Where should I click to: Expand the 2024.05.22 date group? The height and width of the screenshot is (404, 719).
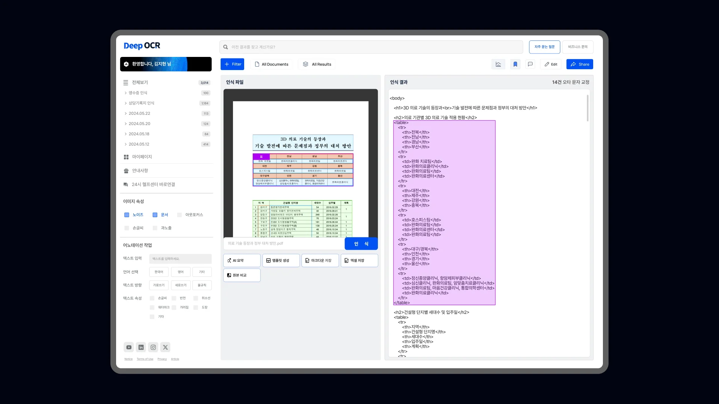pyautogui.click(x=139, y=113)
